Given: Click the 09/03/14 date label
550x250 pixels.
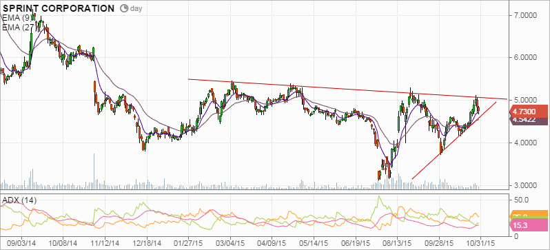Looking at the screenshot, I should pyautogui.click(x=22, y=242).
